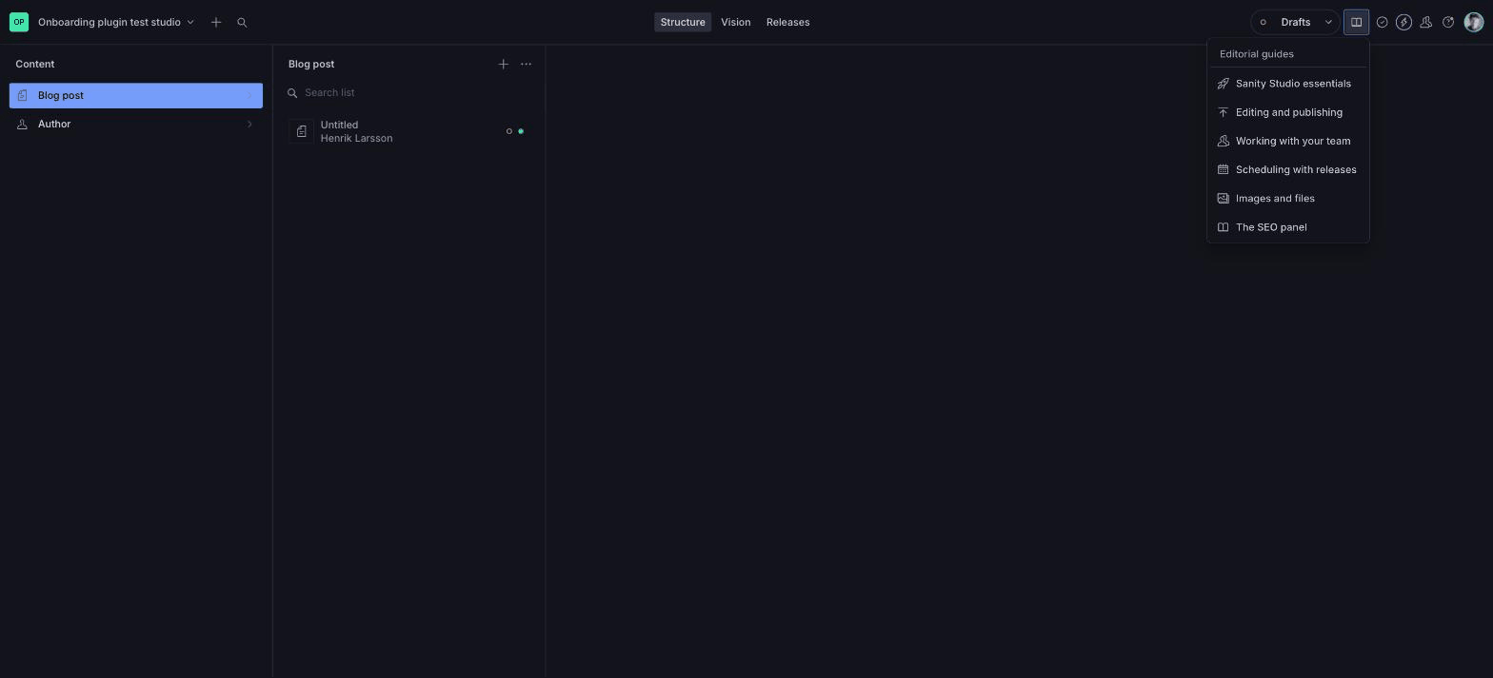Click the upload arrow icon beside Editing and publishing
1493x678 pixels.
[1224, 112]
